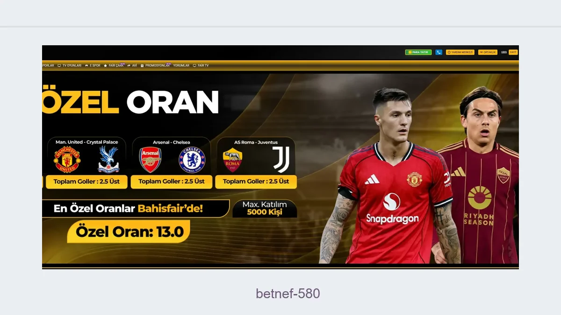The height and width of the screenshot is (315, 561).
Task: Open the Fair TV menu item
Action: pos(201,66)
